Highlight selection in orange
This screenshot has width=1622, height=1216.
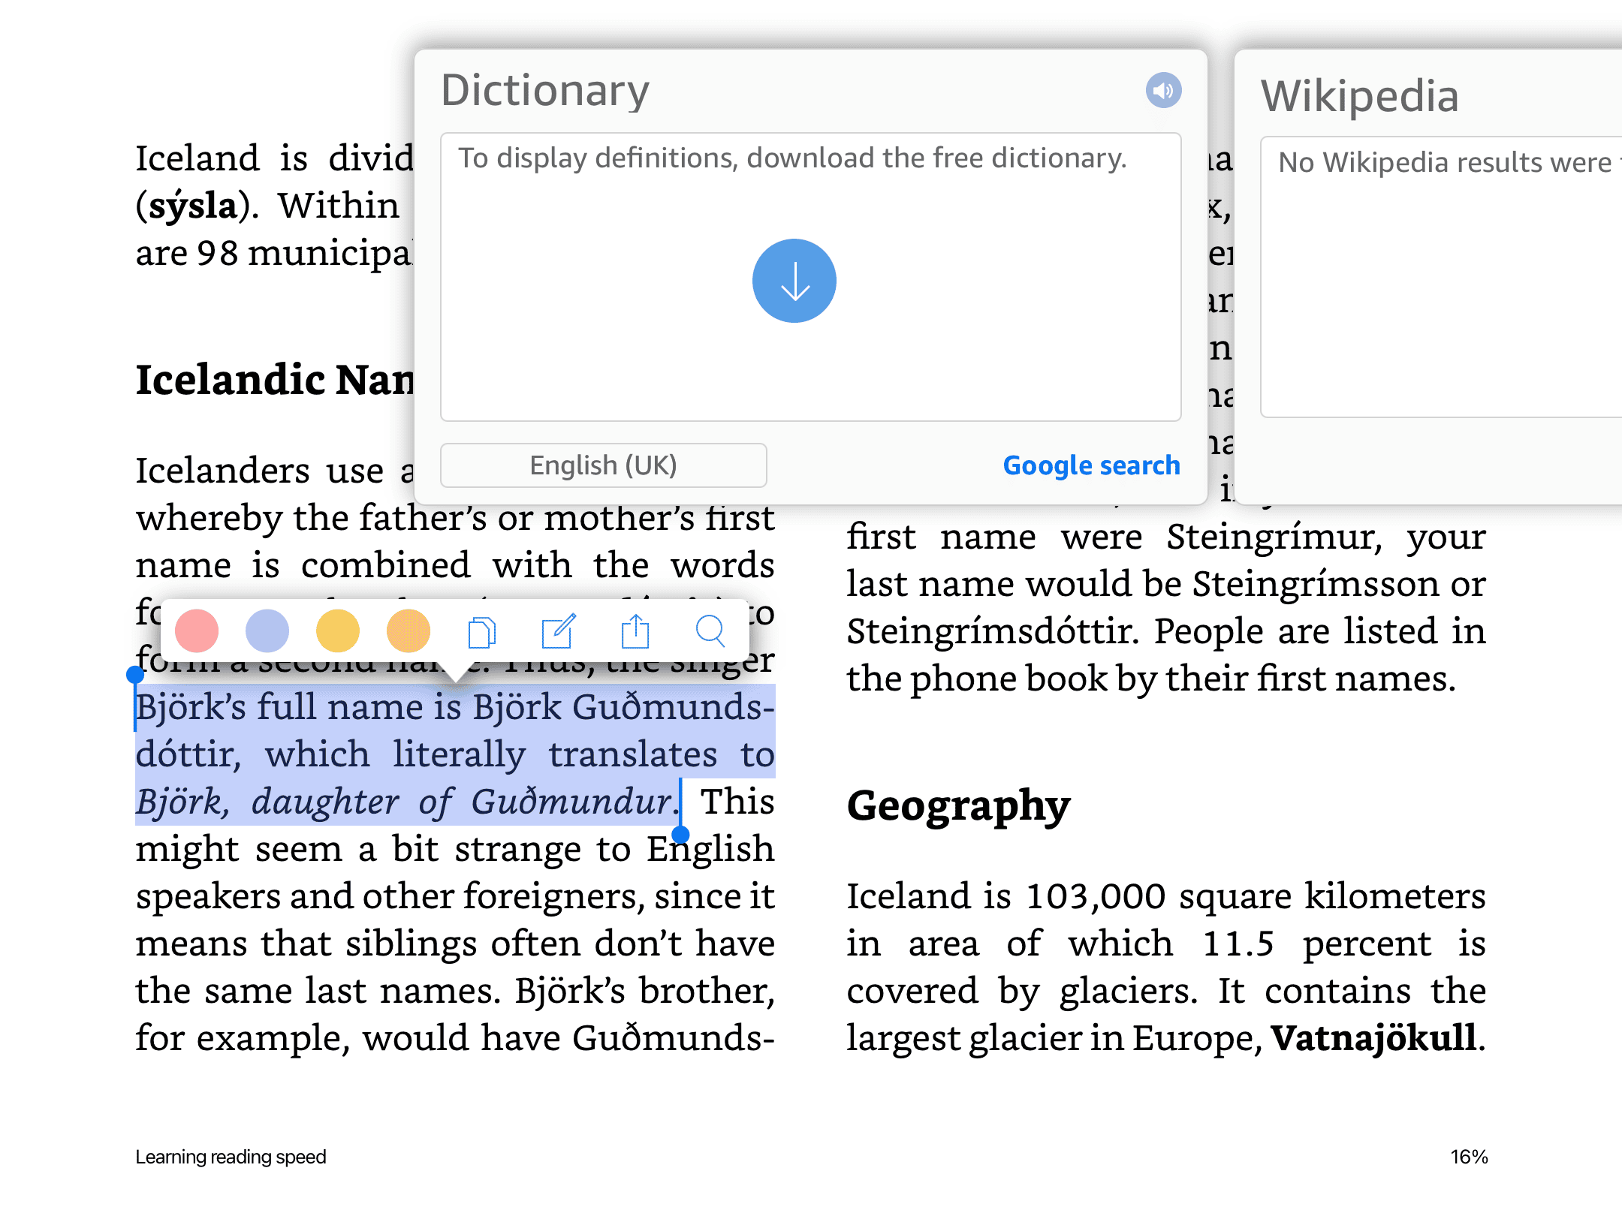[x=409, y=631]
